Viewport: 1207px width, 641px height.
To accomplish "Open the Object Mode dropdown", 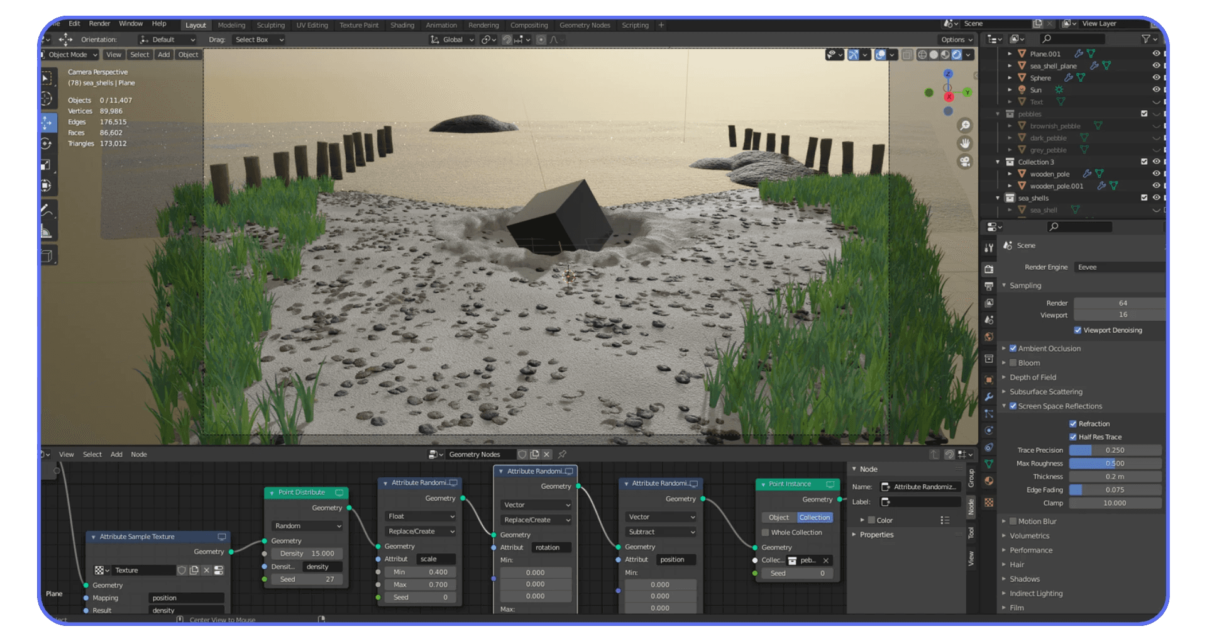I will click(x=69, y=54).
